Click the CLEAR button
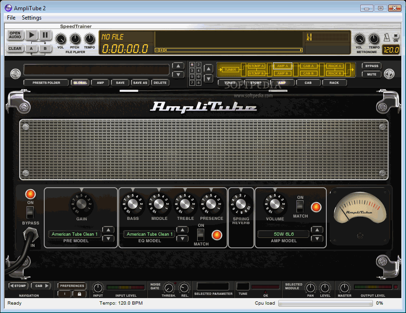The image size is (406, 313). point(15,48)
